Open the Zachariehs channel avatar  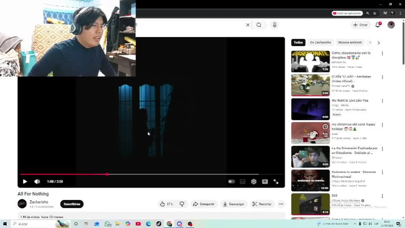point(22,204)
